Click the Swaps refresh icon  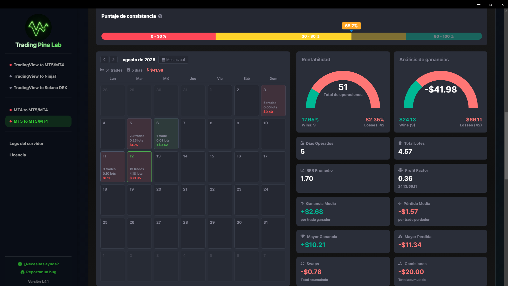pos(302,264)
